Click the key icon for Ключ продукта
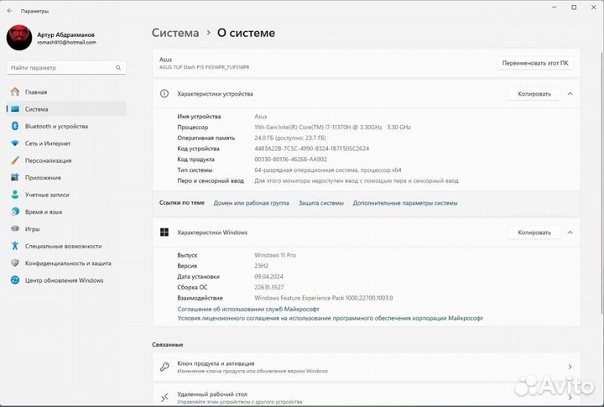The image size is (604, 407). coord(164,367)
